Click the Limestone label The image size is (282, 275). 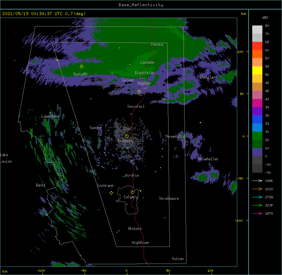(50, 116)
